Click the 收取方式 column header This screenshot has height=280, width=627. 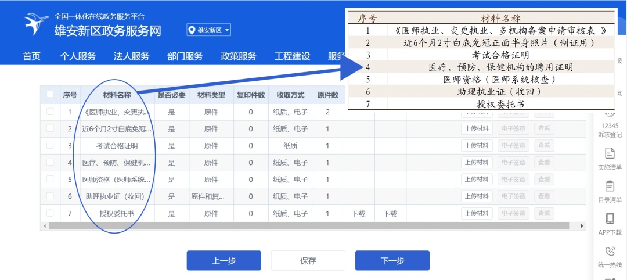(x=291, y=95)
